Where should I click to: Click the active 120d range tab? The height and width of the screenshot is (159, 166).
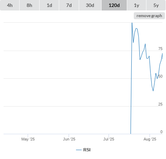pyautogui.click(x=114, y=5)
